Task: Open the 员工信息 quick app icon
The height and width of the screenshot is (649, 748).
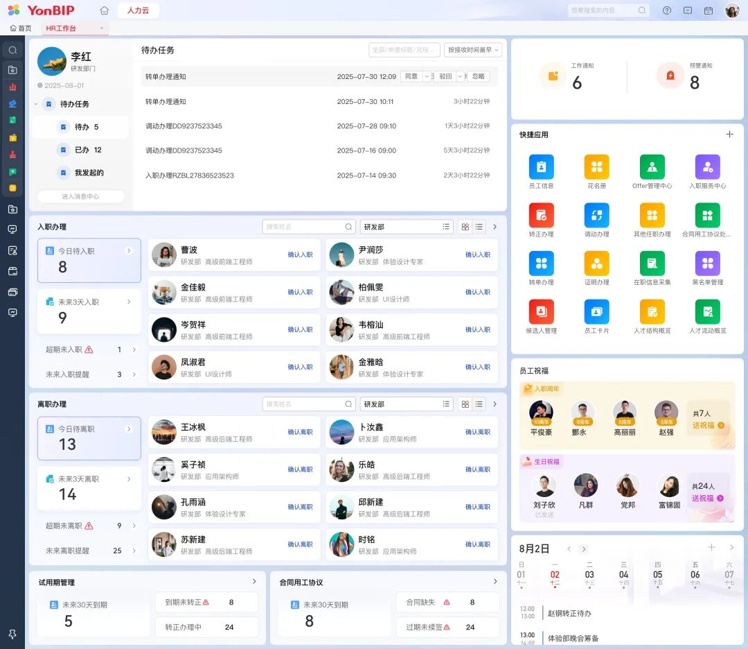Action: pos(541,167)
